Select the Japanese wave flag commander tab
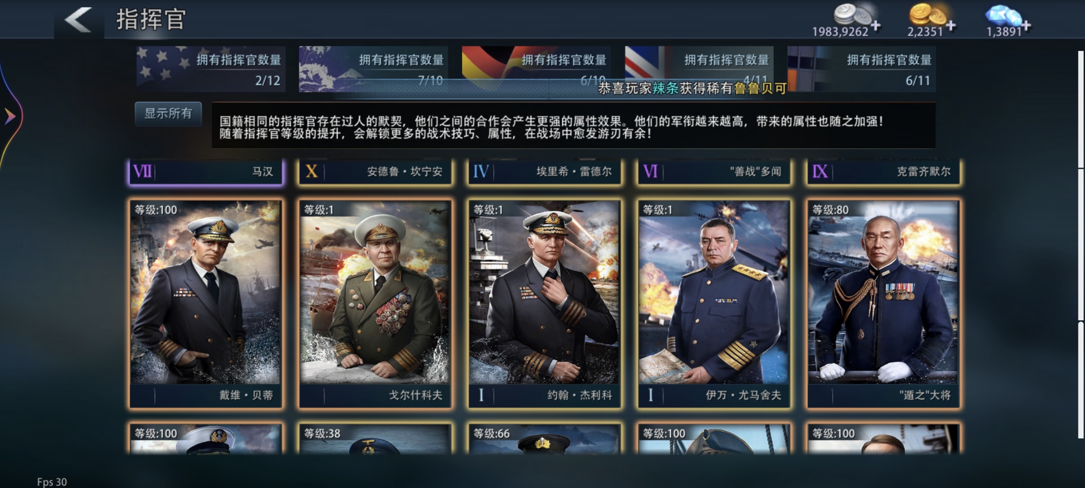The image size is (1085, 488). pyautogui.click(x=373, y=69)
